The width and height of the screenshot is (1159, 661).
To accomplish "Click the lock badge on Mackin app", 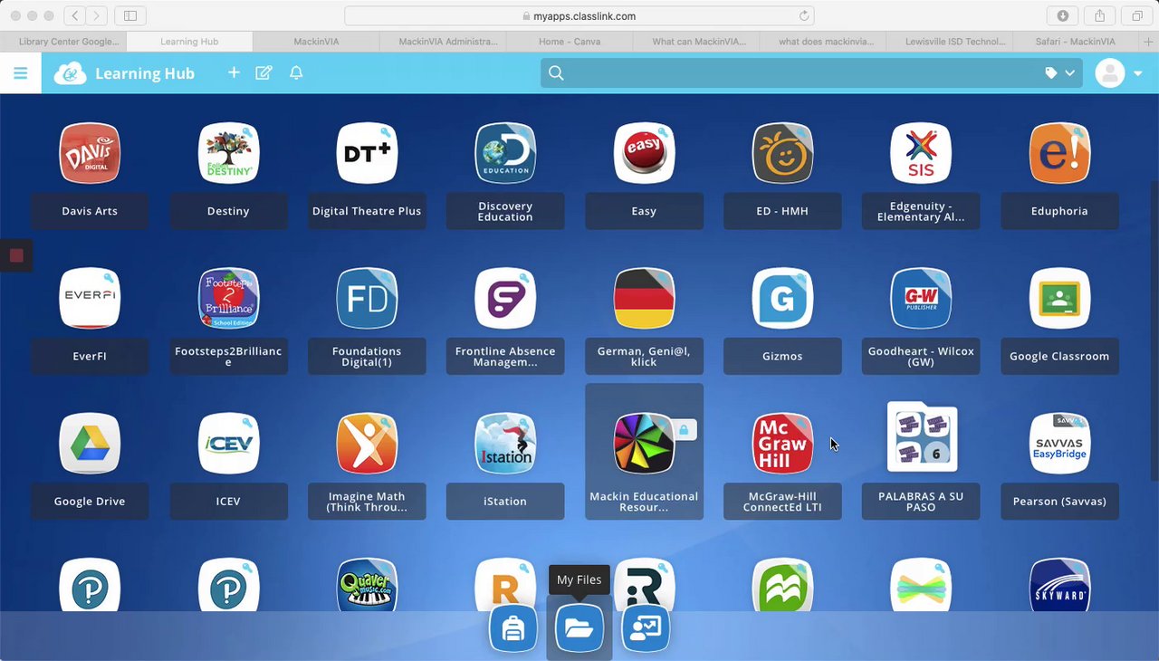I will (684, 430).
